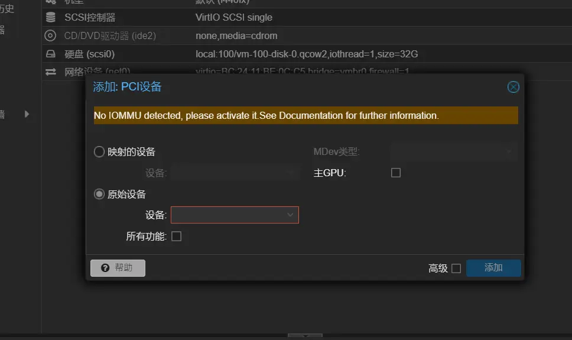
Task: Choose the 原始设备 radio option
Action: tap(99, 194)
